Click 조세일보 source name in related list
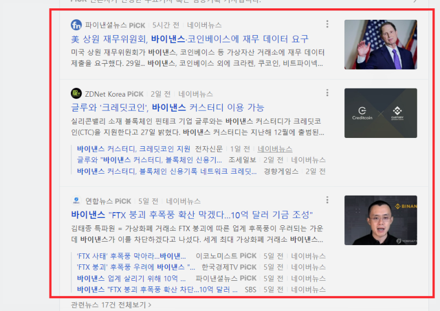Screen dimensions: 440x311 pyautogui.click(x=242, y=160)
